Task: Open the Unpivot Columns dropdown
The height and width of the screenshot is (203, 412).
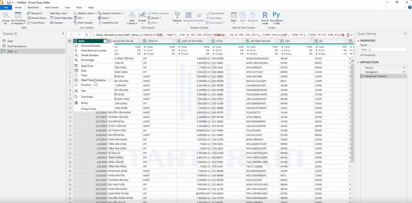Action: click(110, 13)
